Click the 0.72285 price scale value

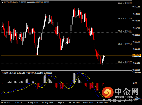(x=137, y=7)
